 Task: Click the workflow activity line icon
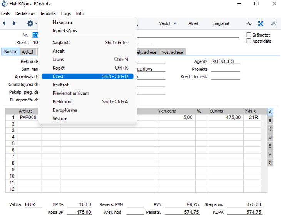click(x=249, y=23)
